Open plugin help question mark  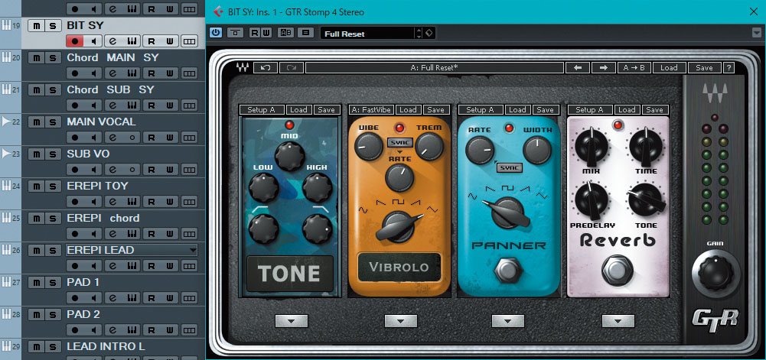(729, 68)
